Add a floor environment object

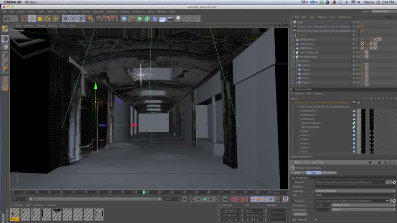pyautogui.click(x=163, y=19)
